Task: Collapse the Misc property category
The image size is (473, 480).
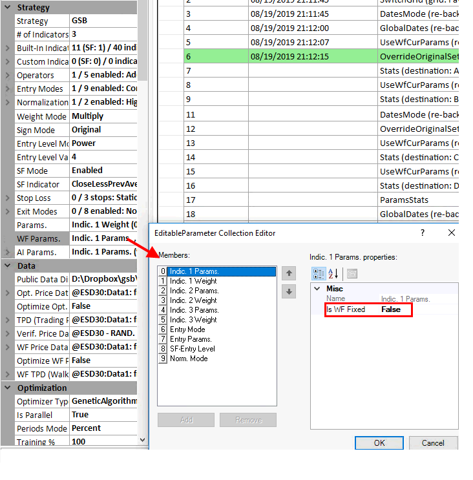Action: tap(317, 289)
